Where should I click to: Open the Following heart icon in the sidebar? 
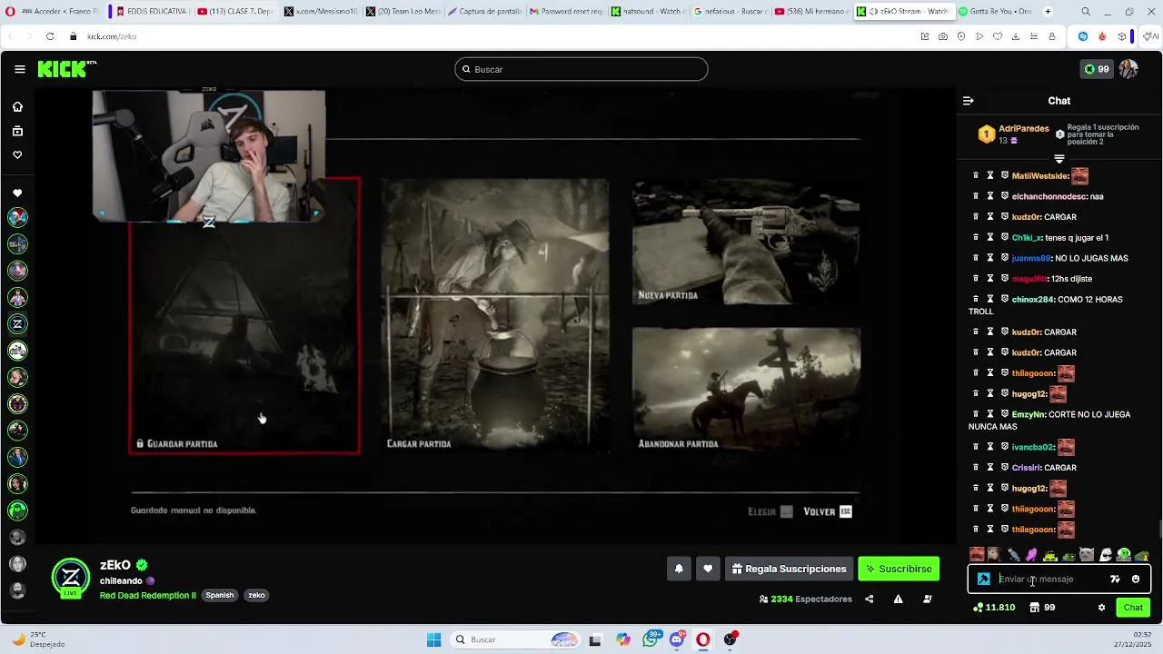pyautogui.click(x=17, y=155)
